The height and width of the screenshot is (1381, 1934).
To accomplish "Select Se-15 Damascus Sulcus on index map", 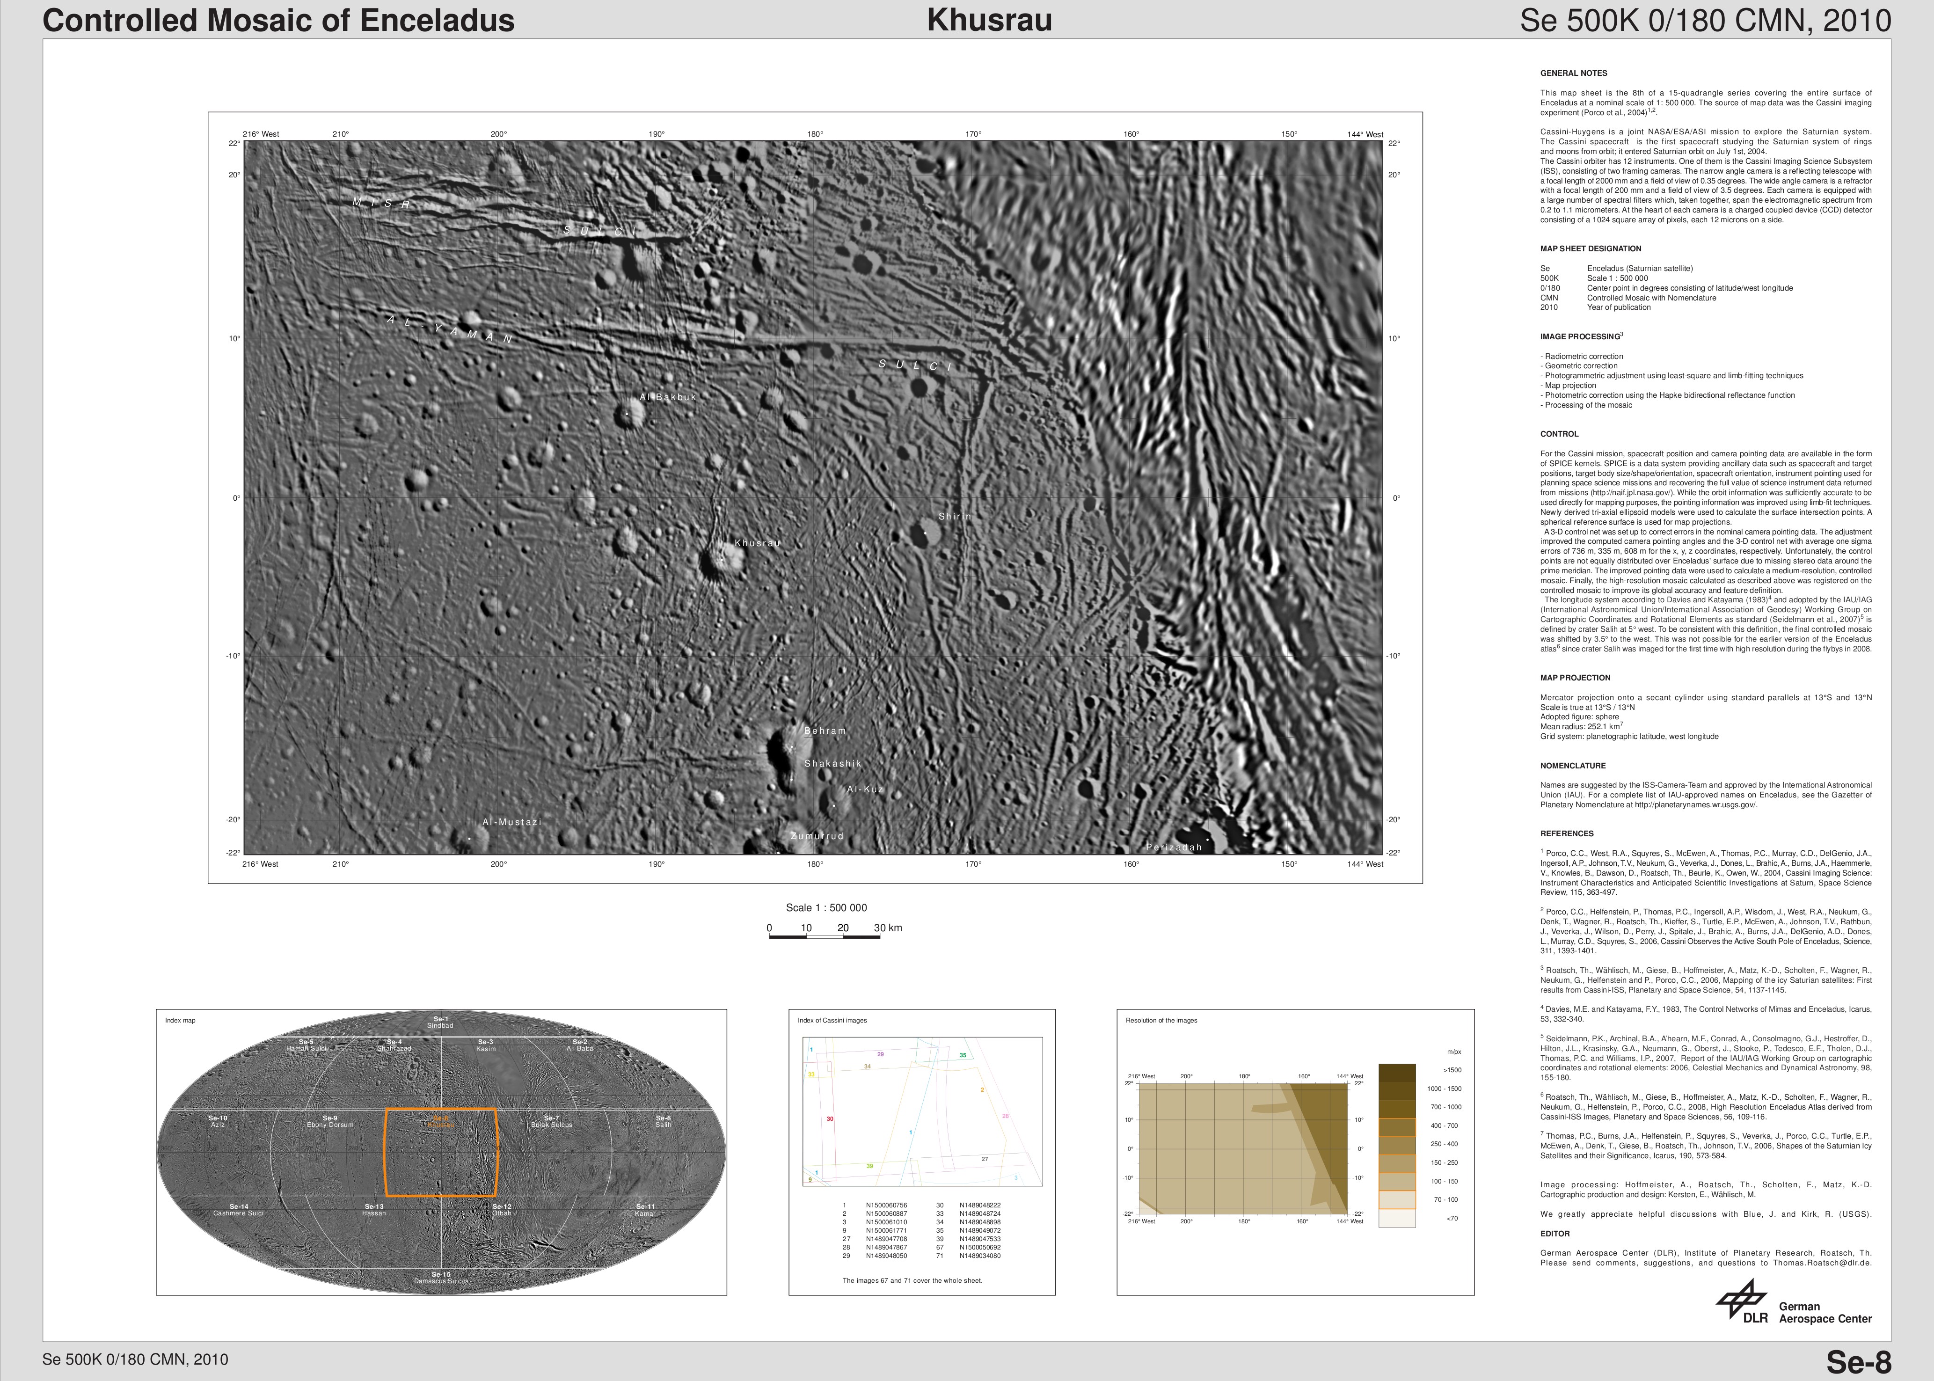I will coord(440,1277).
